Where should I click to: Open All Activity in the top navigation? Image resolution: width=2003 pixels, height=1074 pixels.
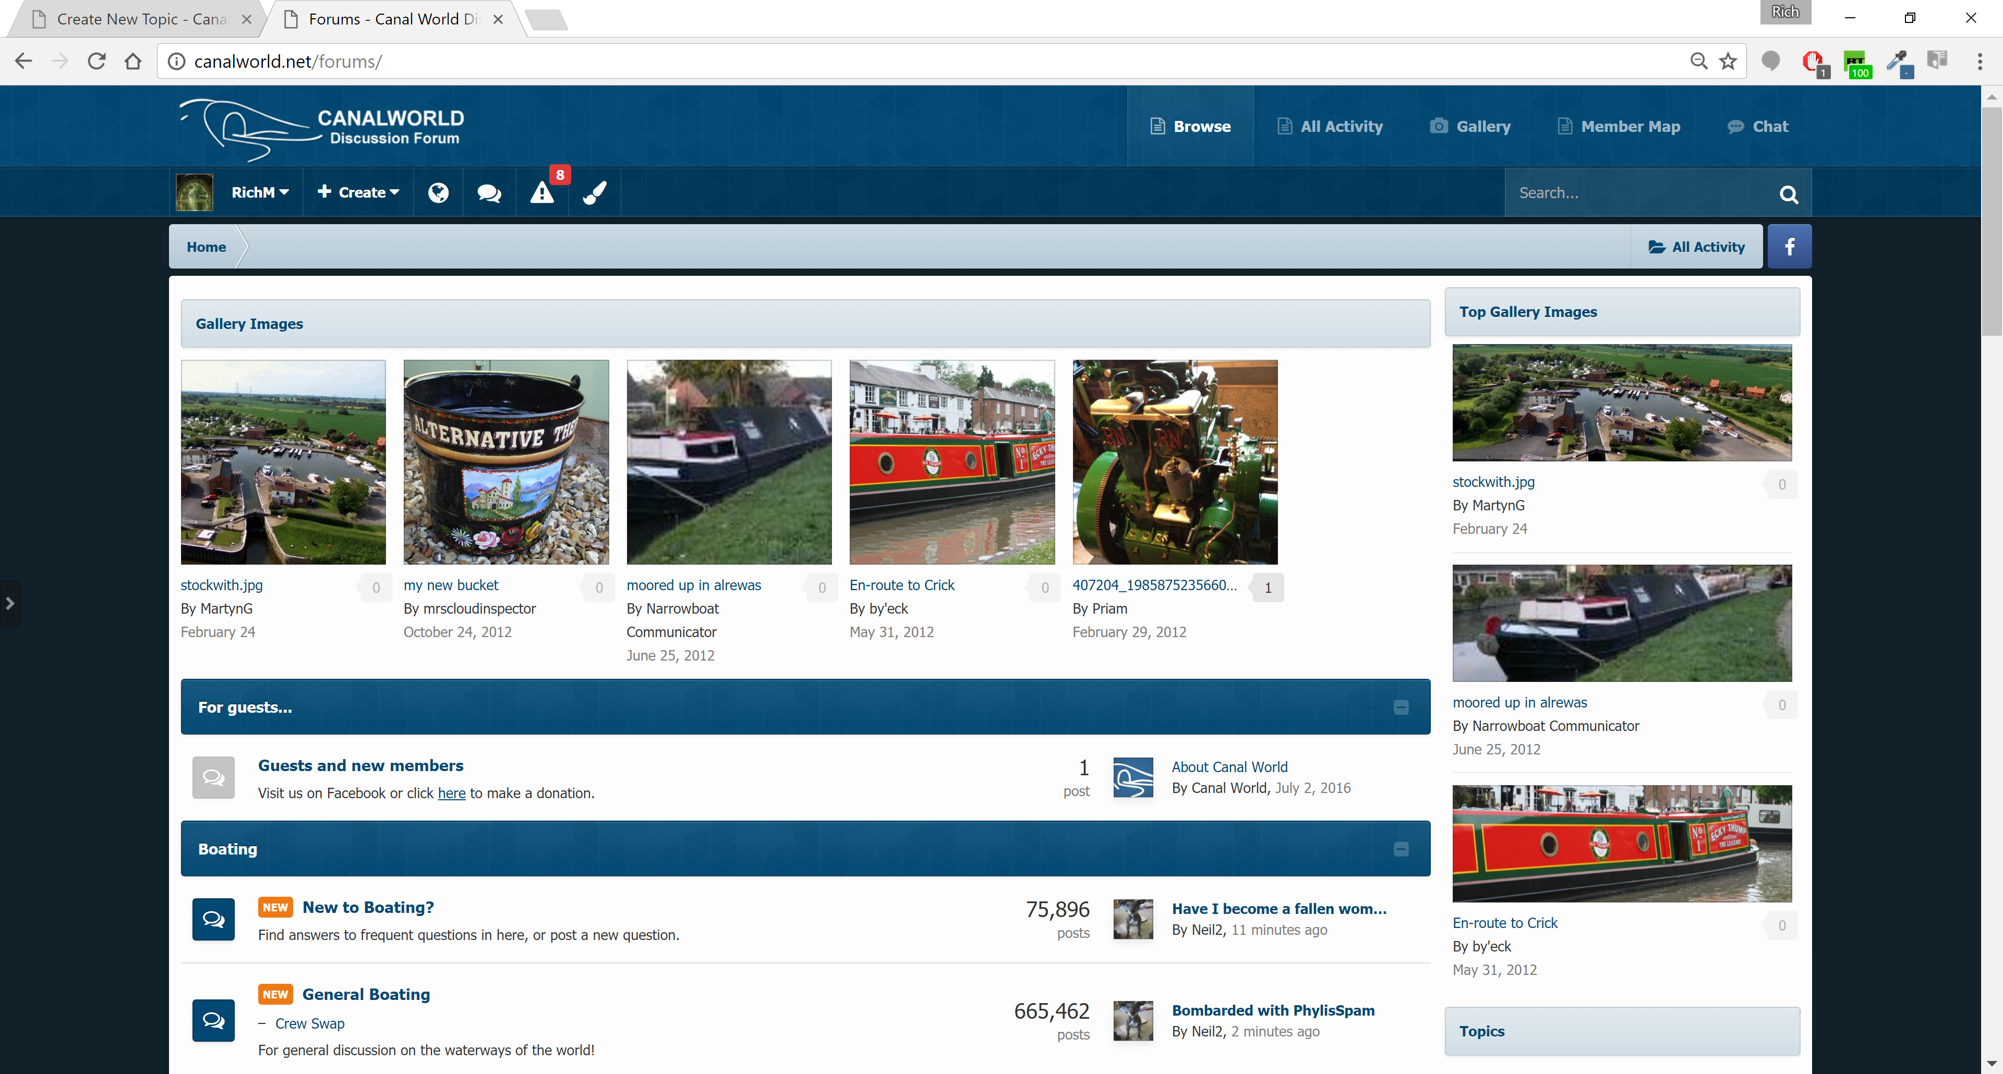coord(1330,126)
